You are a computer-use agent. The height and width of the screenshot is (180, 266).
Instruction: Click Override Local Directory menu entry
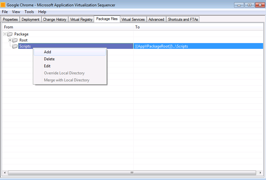pyautogui.click(x=70, y=73)
